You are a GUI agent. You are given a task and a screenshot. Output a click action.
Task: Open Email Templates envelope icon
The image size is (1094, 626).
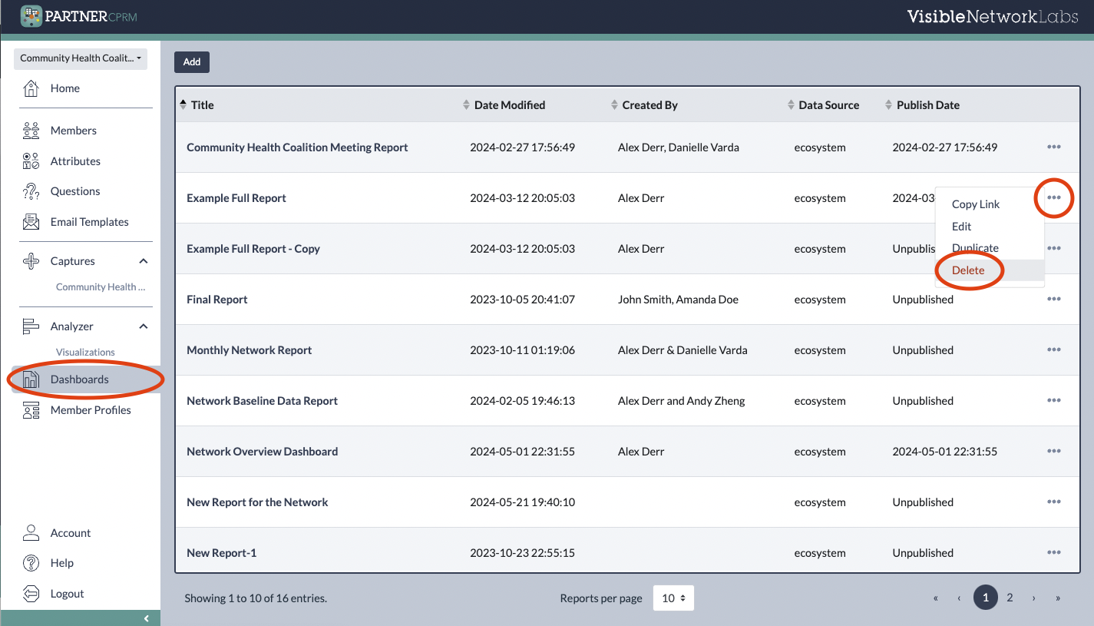coord(31,222)
